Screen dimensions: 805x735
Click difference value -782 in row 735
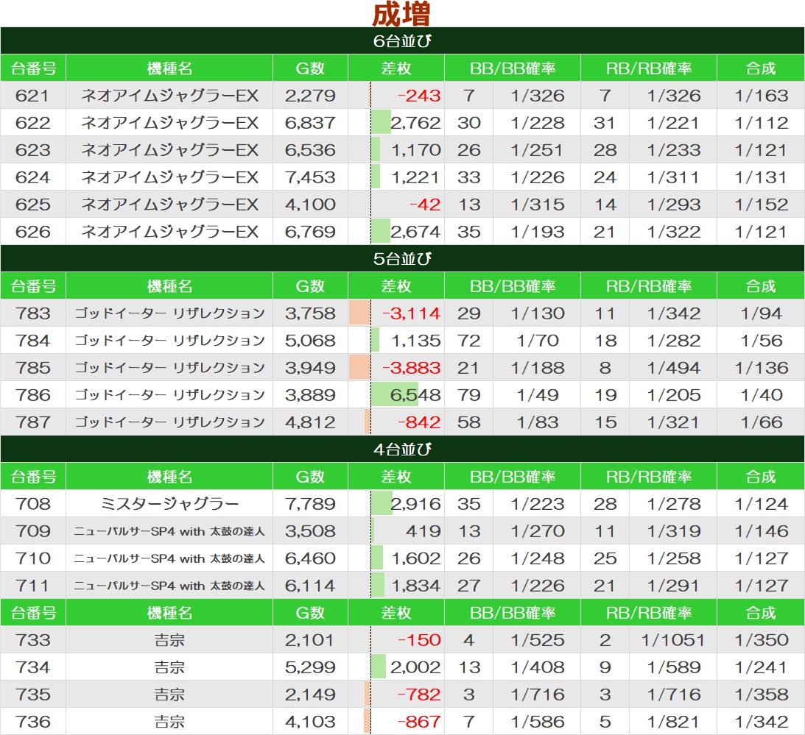419,694
